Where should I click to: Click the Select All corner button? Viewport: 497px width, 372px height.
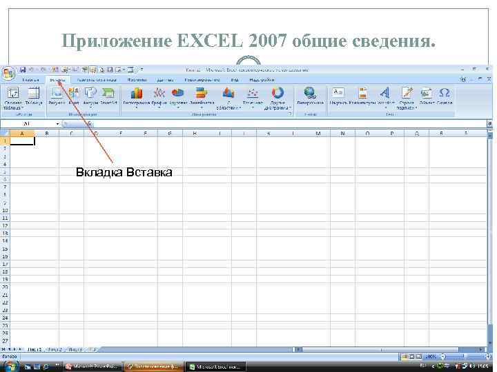[5, 134]
